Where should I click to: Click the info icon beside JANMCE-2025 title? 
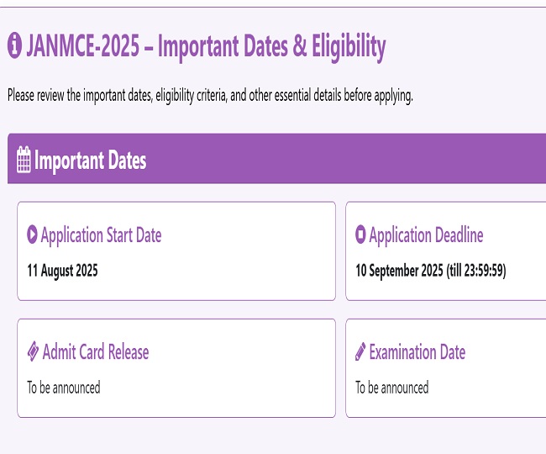[14, 47]
